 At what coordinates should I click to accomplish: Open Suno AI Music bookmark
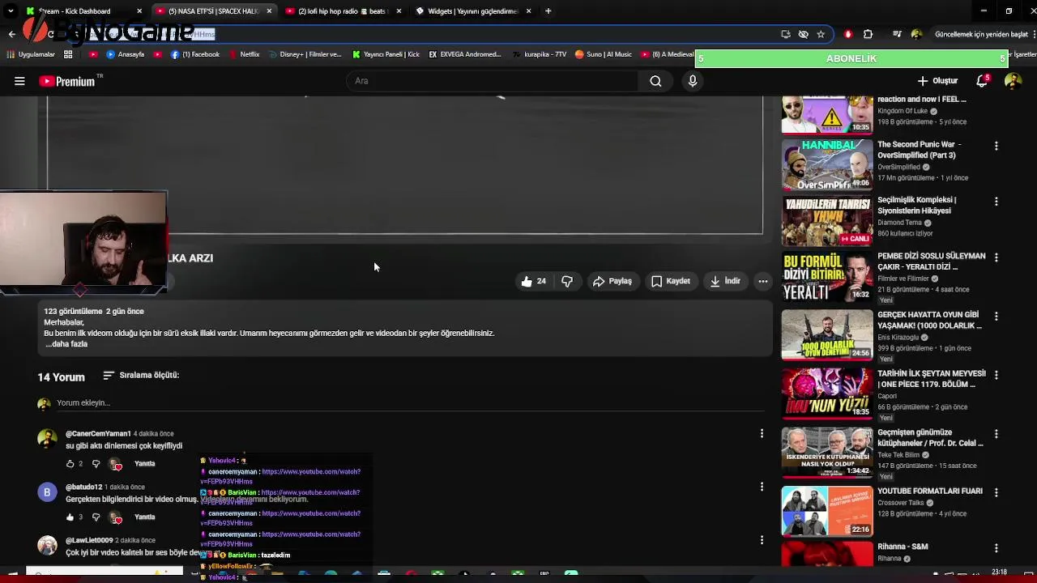(x=604, y=54)
